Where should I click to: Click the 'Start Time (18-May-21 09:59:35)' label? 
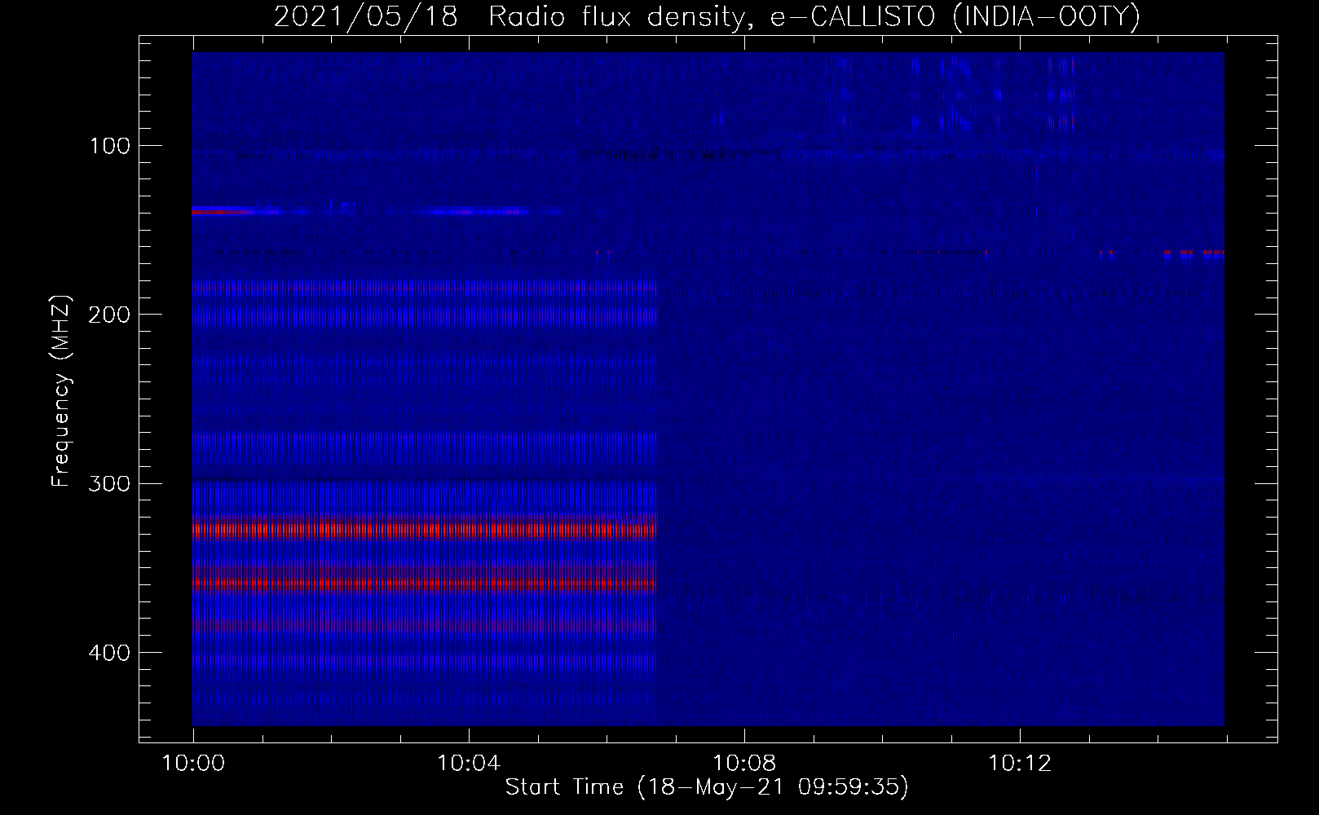coord(707,787)
